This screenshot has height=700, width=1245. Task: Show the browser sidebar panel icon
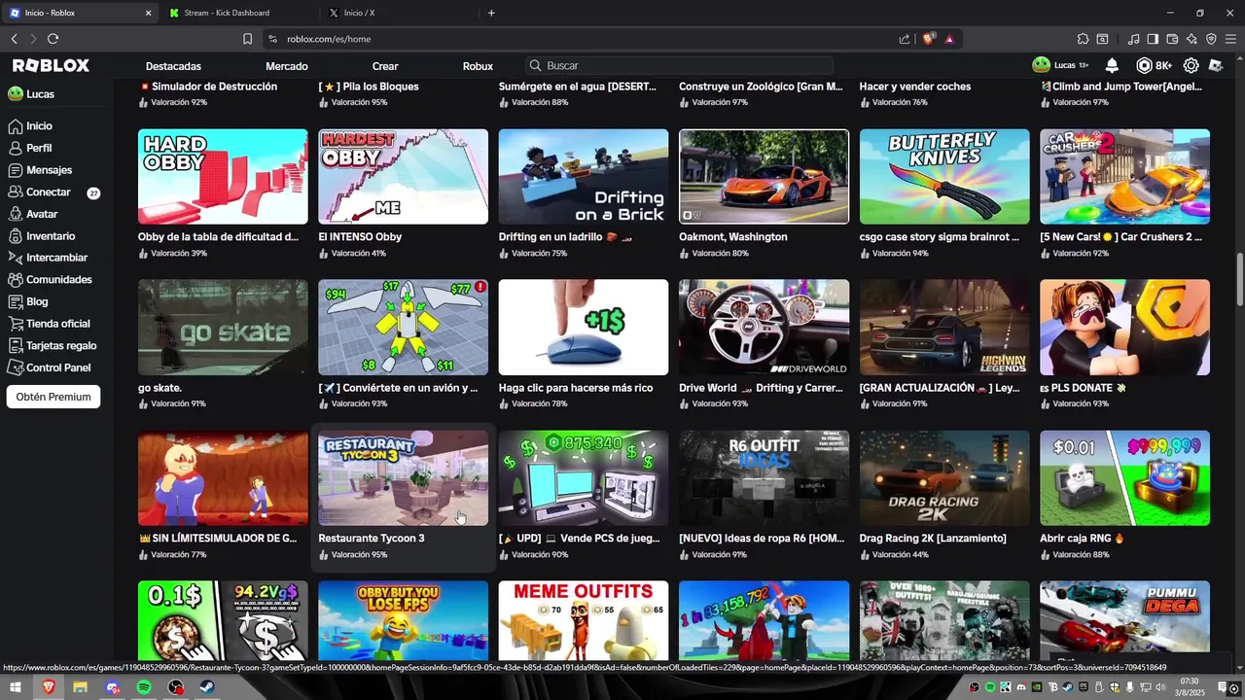point(1153,39)
